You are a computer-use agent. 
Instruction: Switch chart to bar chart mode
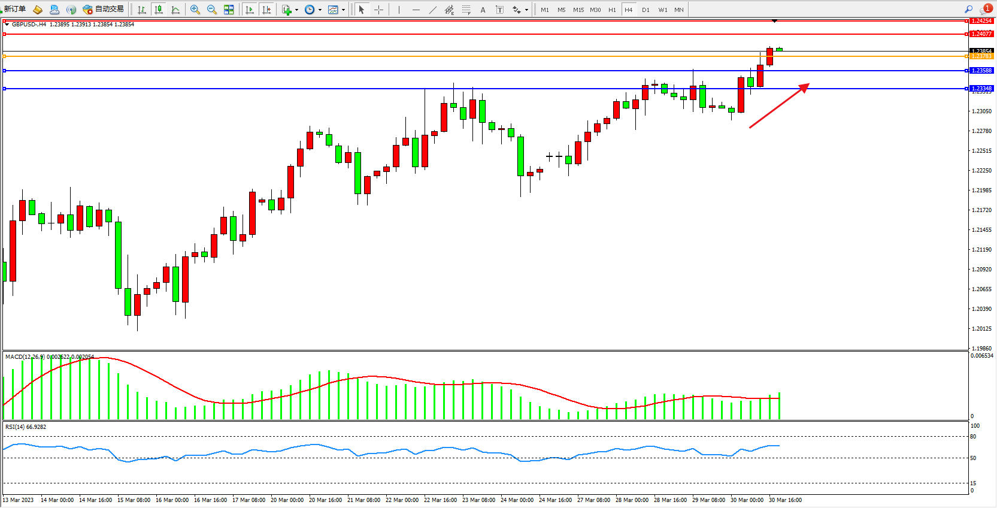(142, 10)
